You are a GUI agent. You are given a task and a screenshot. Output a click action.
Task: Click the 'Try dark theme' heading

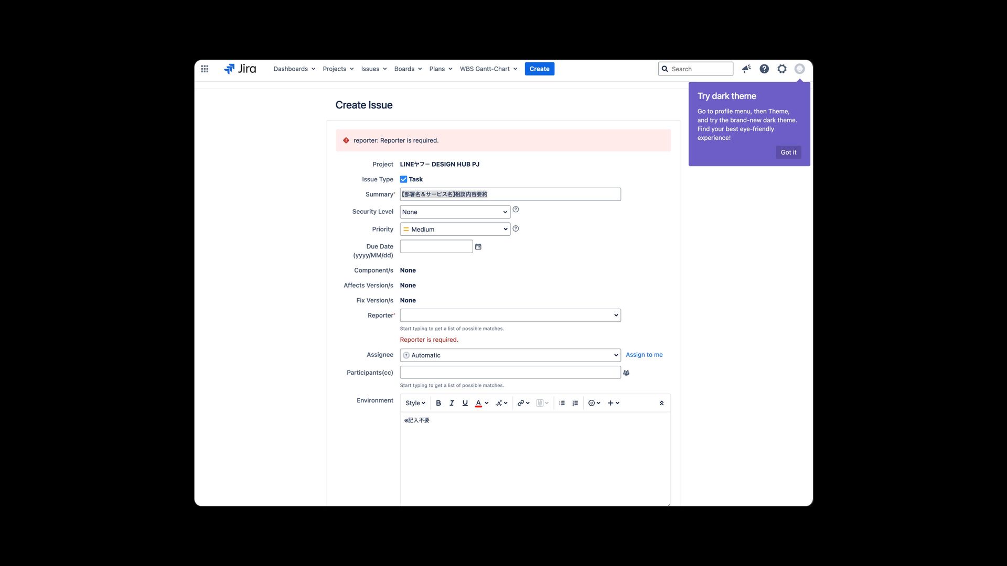[x=727, y=96]
